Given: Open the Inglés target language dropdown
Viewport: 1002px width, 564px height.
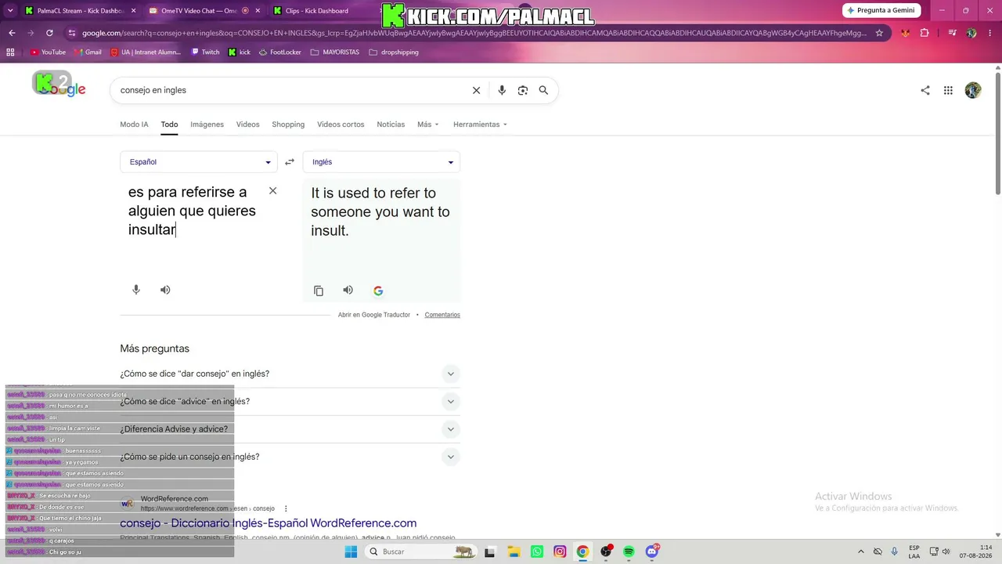Looking at the screenshot, I should pyautogui.click(x=381, y=162).
